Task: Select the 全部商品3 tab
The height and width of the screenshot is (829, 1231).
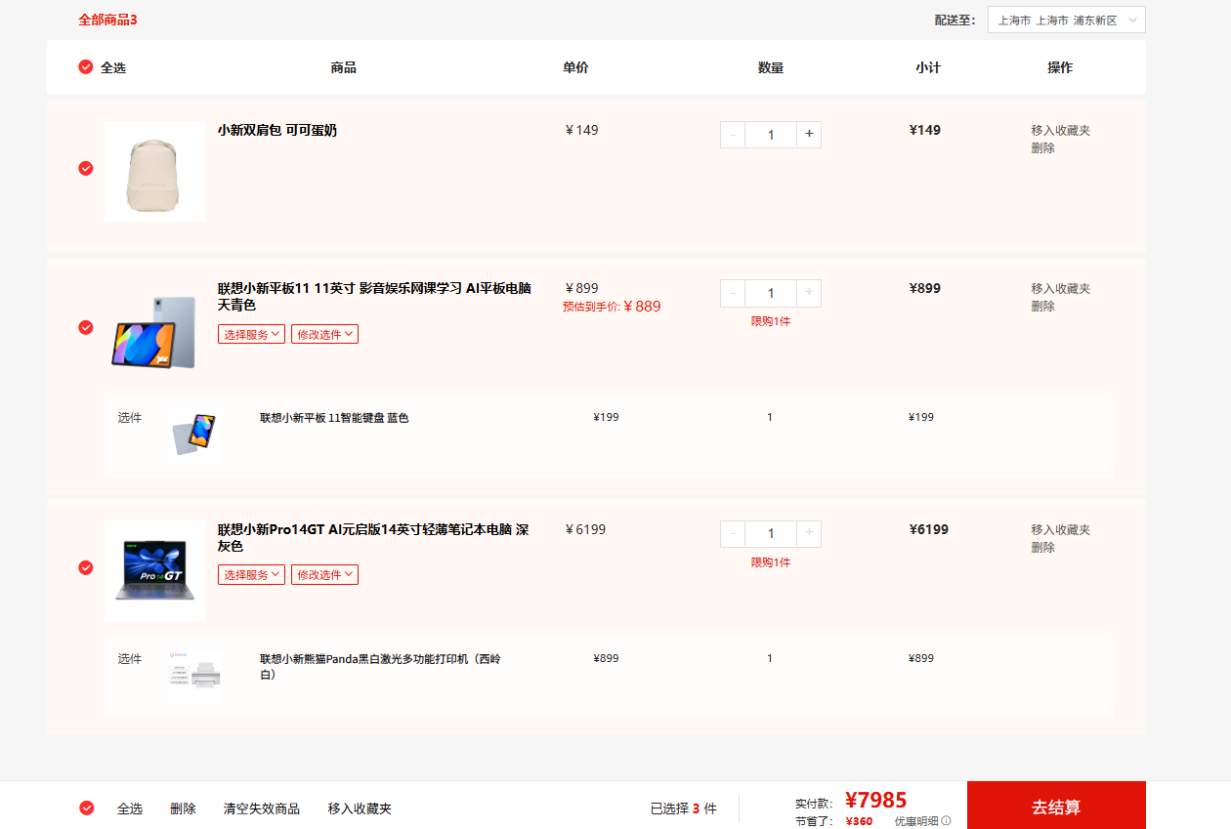Action: (107, 20)
